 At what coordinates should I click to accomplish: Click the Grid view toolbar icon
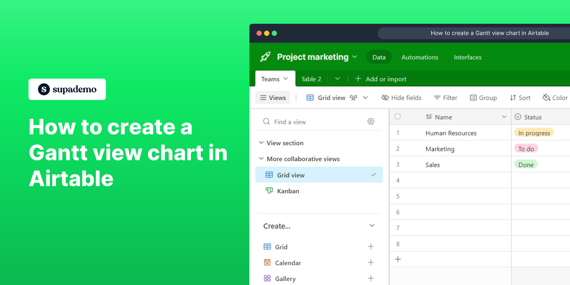pyautogui.click(x=310, y=97)
